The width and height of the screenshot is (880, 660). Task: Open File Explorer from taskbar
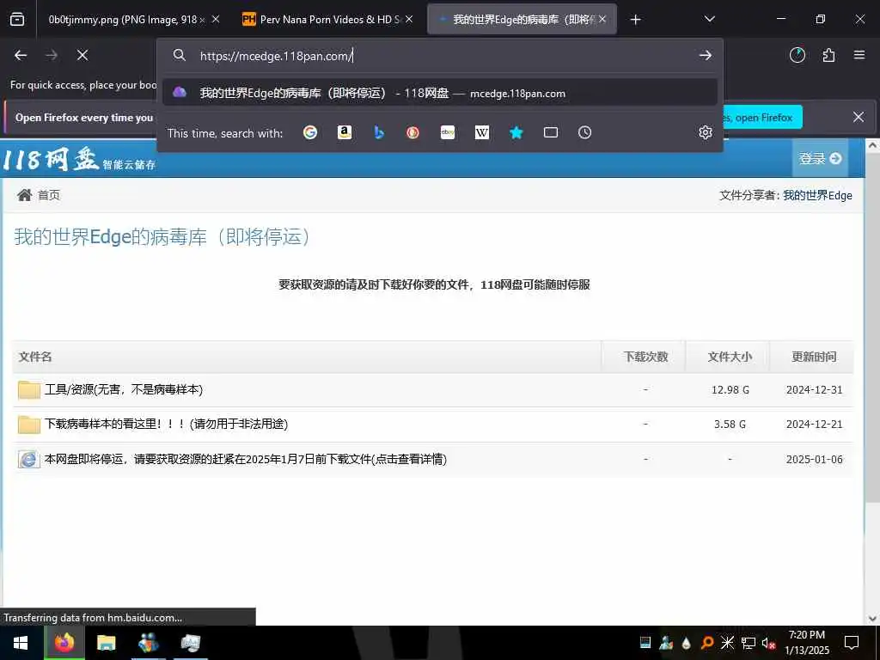(106, 643)
